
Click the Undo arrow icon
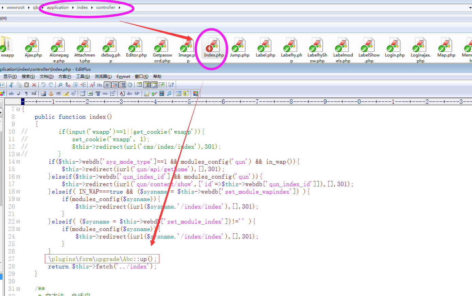(x=43, y=85)
